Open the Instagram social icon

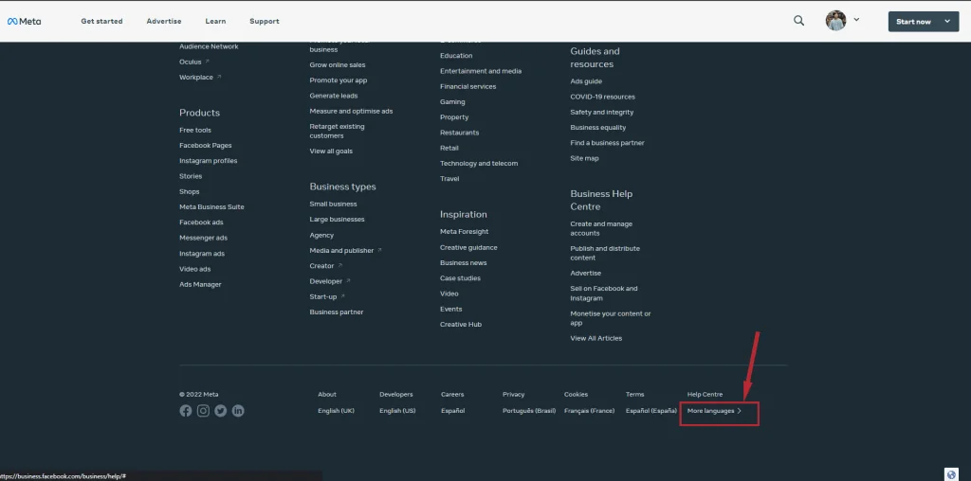coord(203,411)
